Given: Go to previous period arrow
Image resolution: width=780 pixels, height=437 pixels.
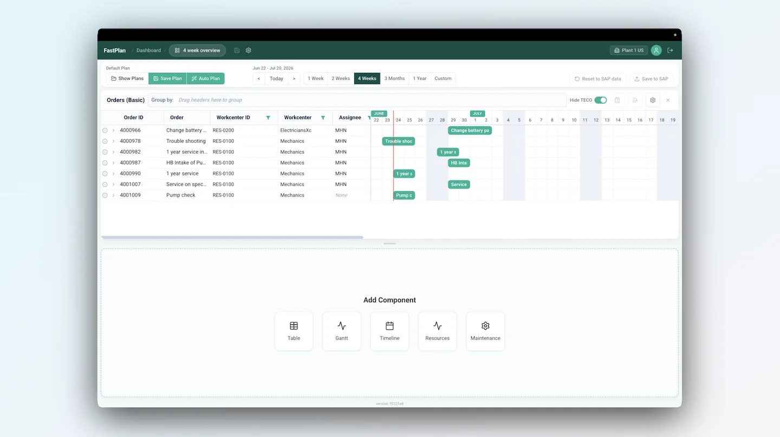Looking at the screenshot, I should [259, 79].
